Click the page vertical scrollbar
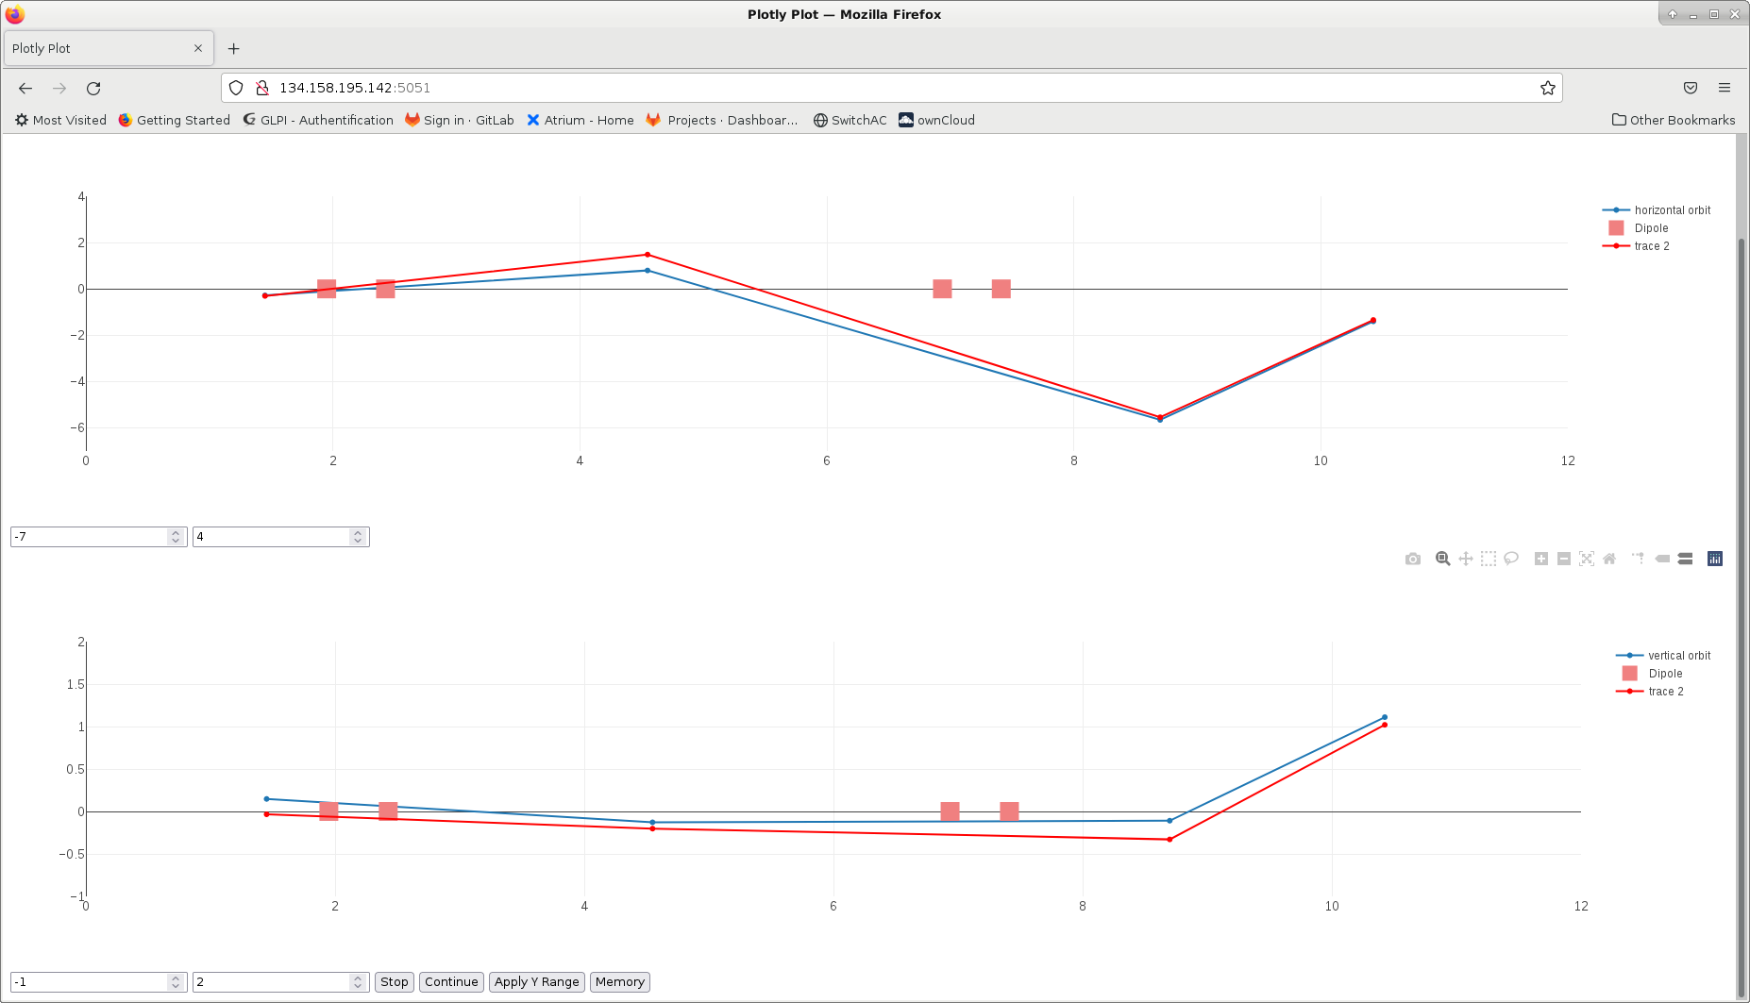 pyautogui.click(x=1742, y=566)
